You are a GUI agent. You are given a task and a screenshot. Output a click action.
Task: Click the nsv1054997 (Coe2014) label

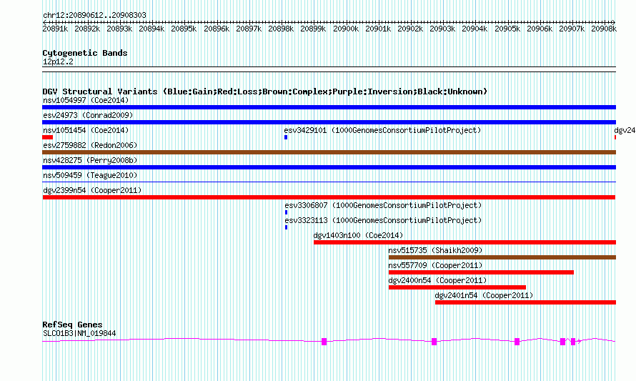click(86, 100)
